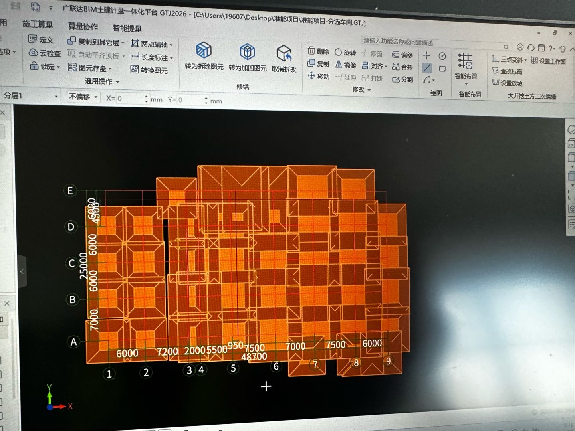
Task: Toggle the line draw tool
Action: pyautogui.click(x=427, y=68)
